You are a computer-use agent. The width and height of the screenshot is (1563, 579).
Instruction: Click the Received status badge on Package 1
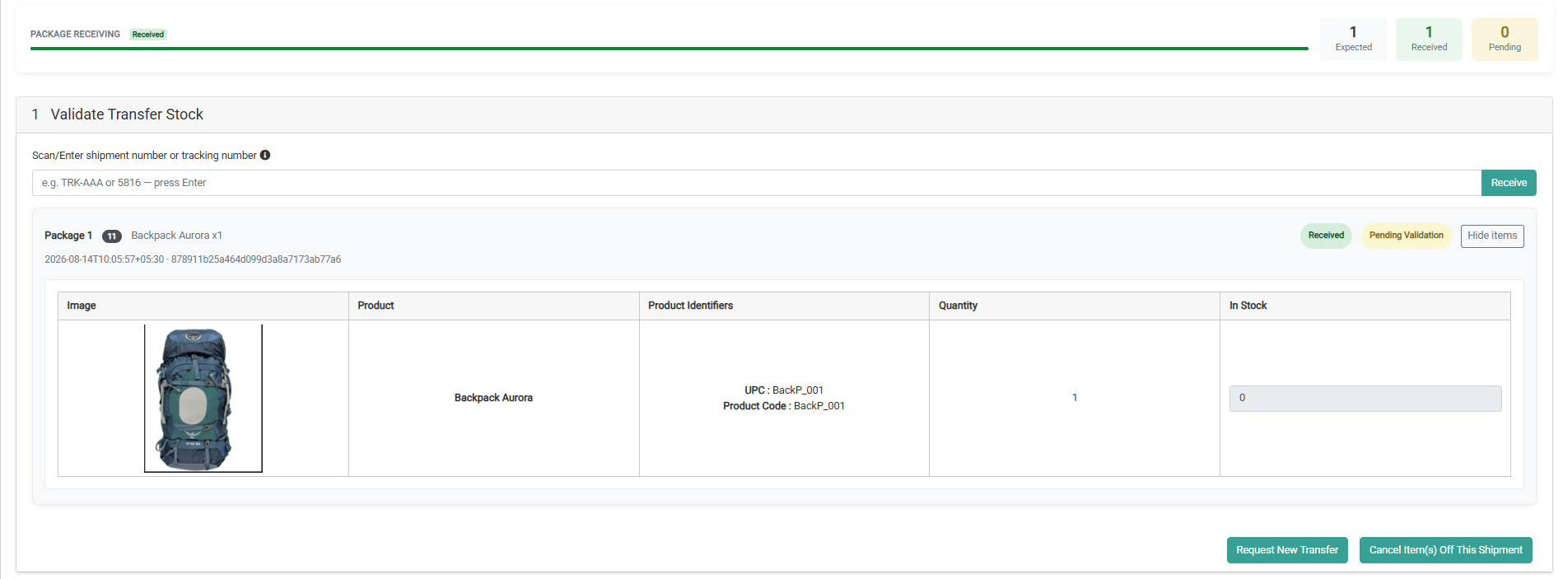1325,236
